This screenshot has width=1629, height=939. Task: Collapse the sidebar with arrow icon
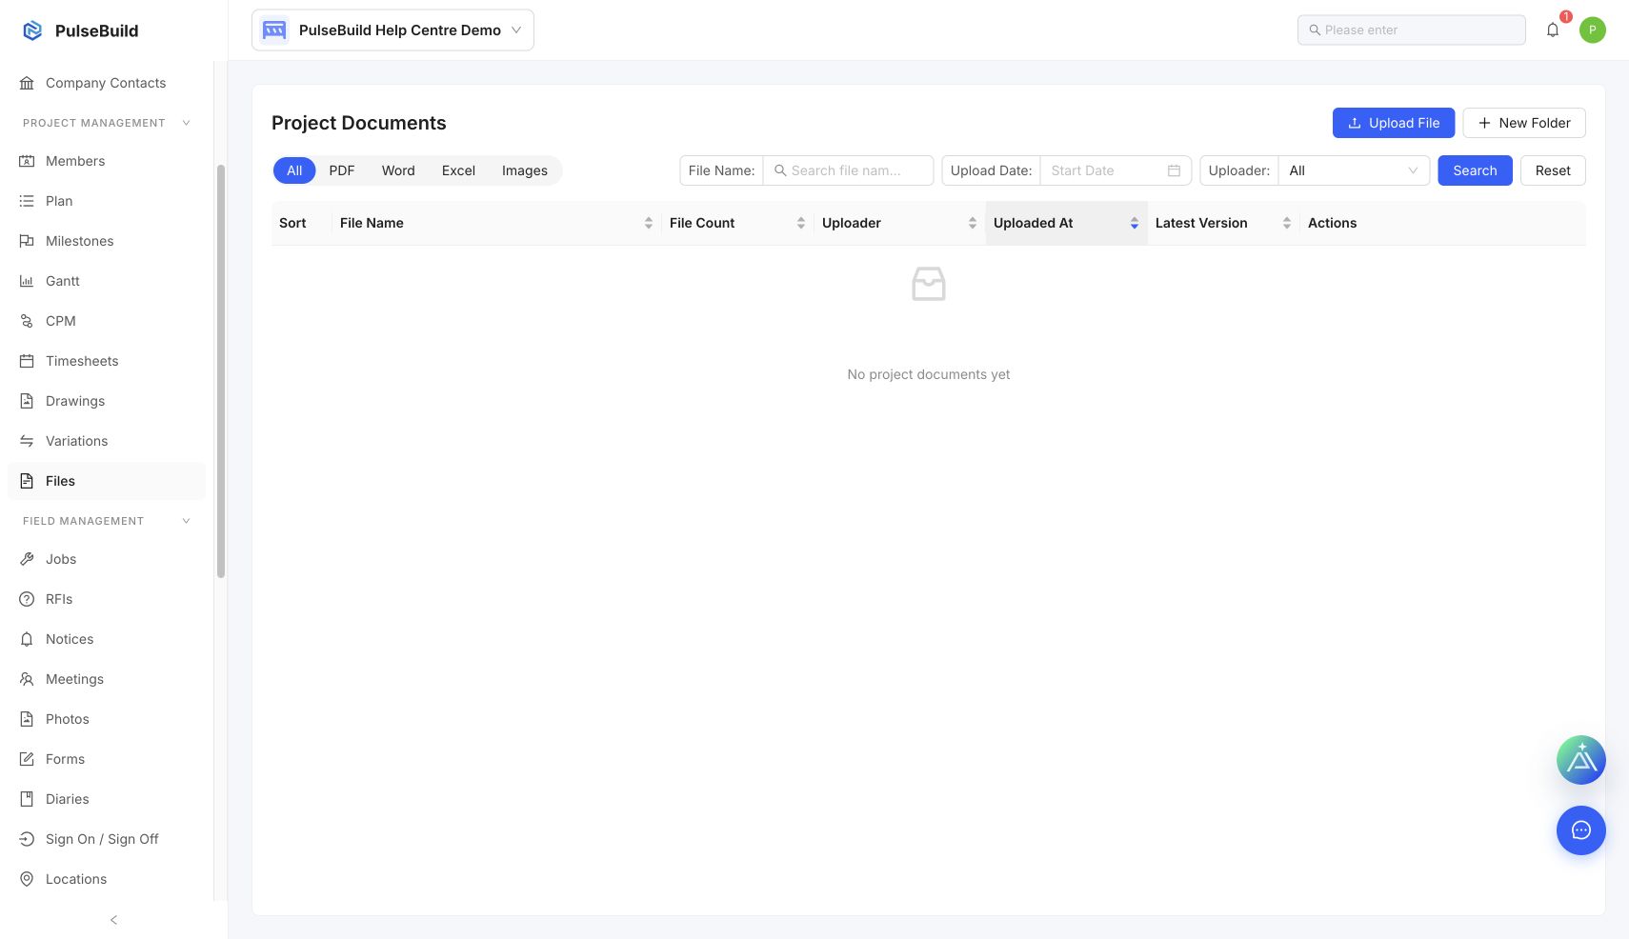114,920
